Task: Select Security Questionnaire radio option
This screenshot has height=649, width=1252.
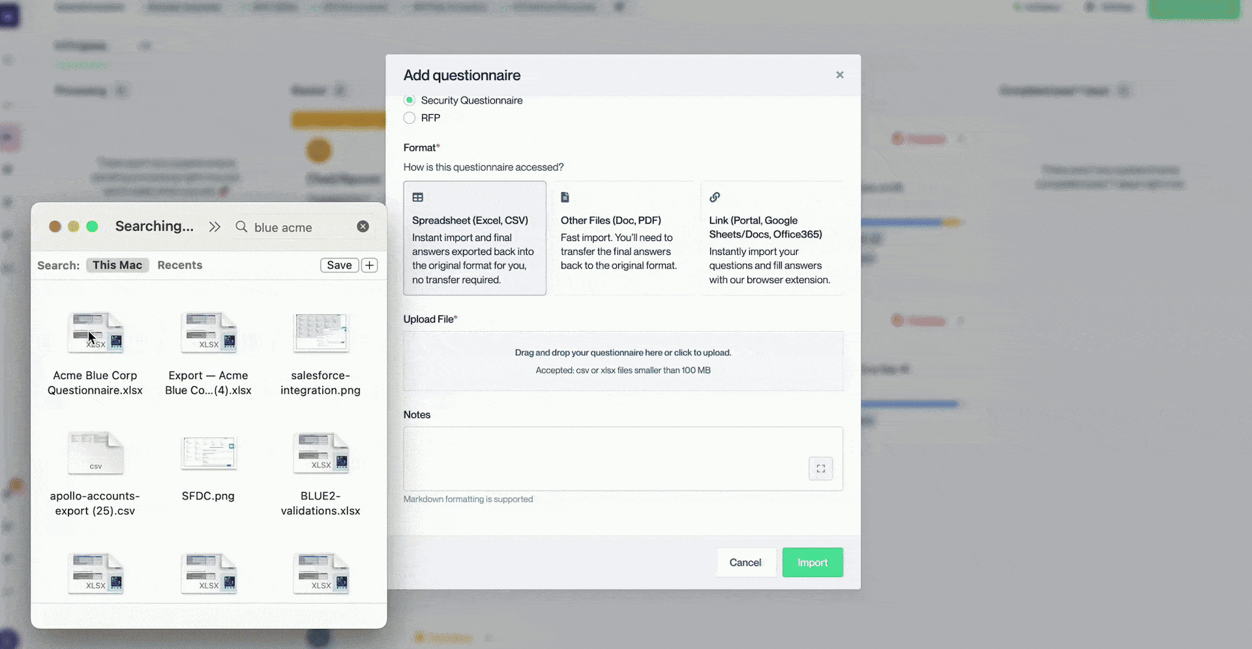Action: tap(410, 100)
